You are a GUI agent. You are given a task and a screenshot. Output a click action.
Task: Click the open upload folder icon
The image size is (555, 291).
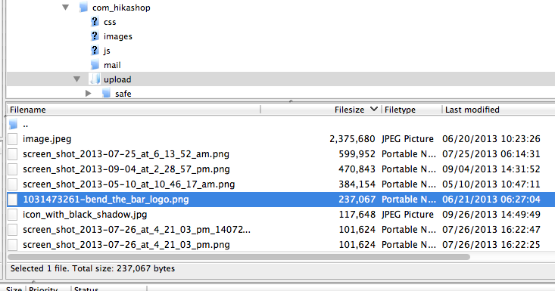coord(95,79)
